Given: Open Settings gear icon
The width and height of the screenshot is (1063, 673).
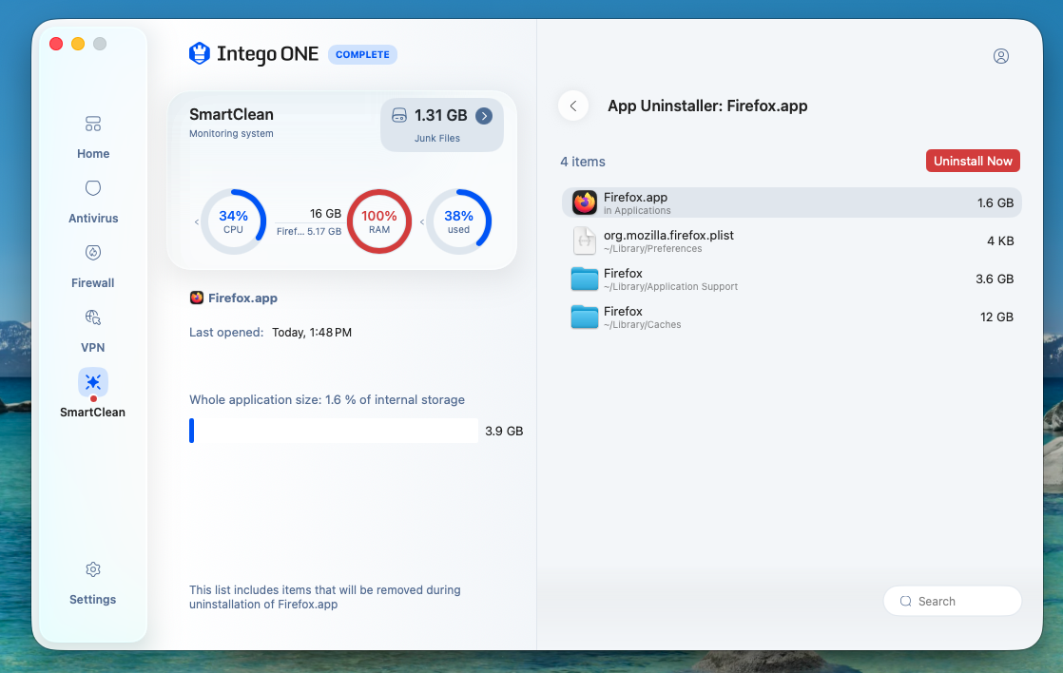Looking at the screenshot, I should 93,569.
